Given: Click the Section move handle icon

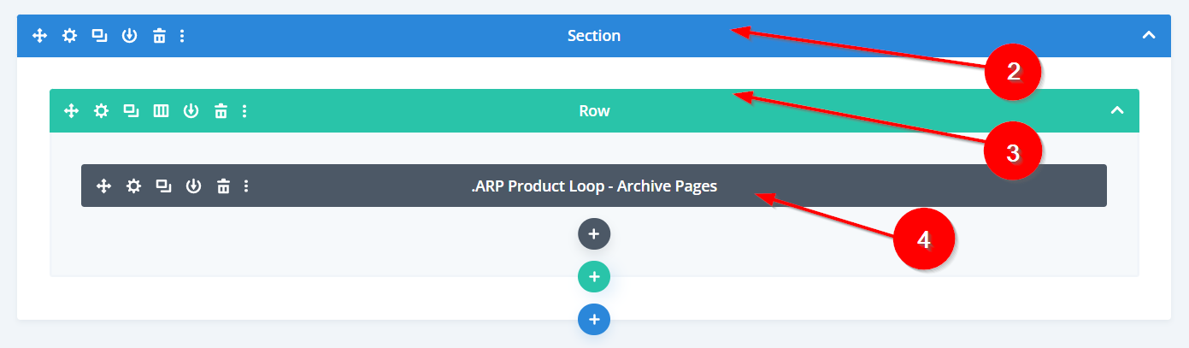Looking at the screenshot, I should point(39,36).
